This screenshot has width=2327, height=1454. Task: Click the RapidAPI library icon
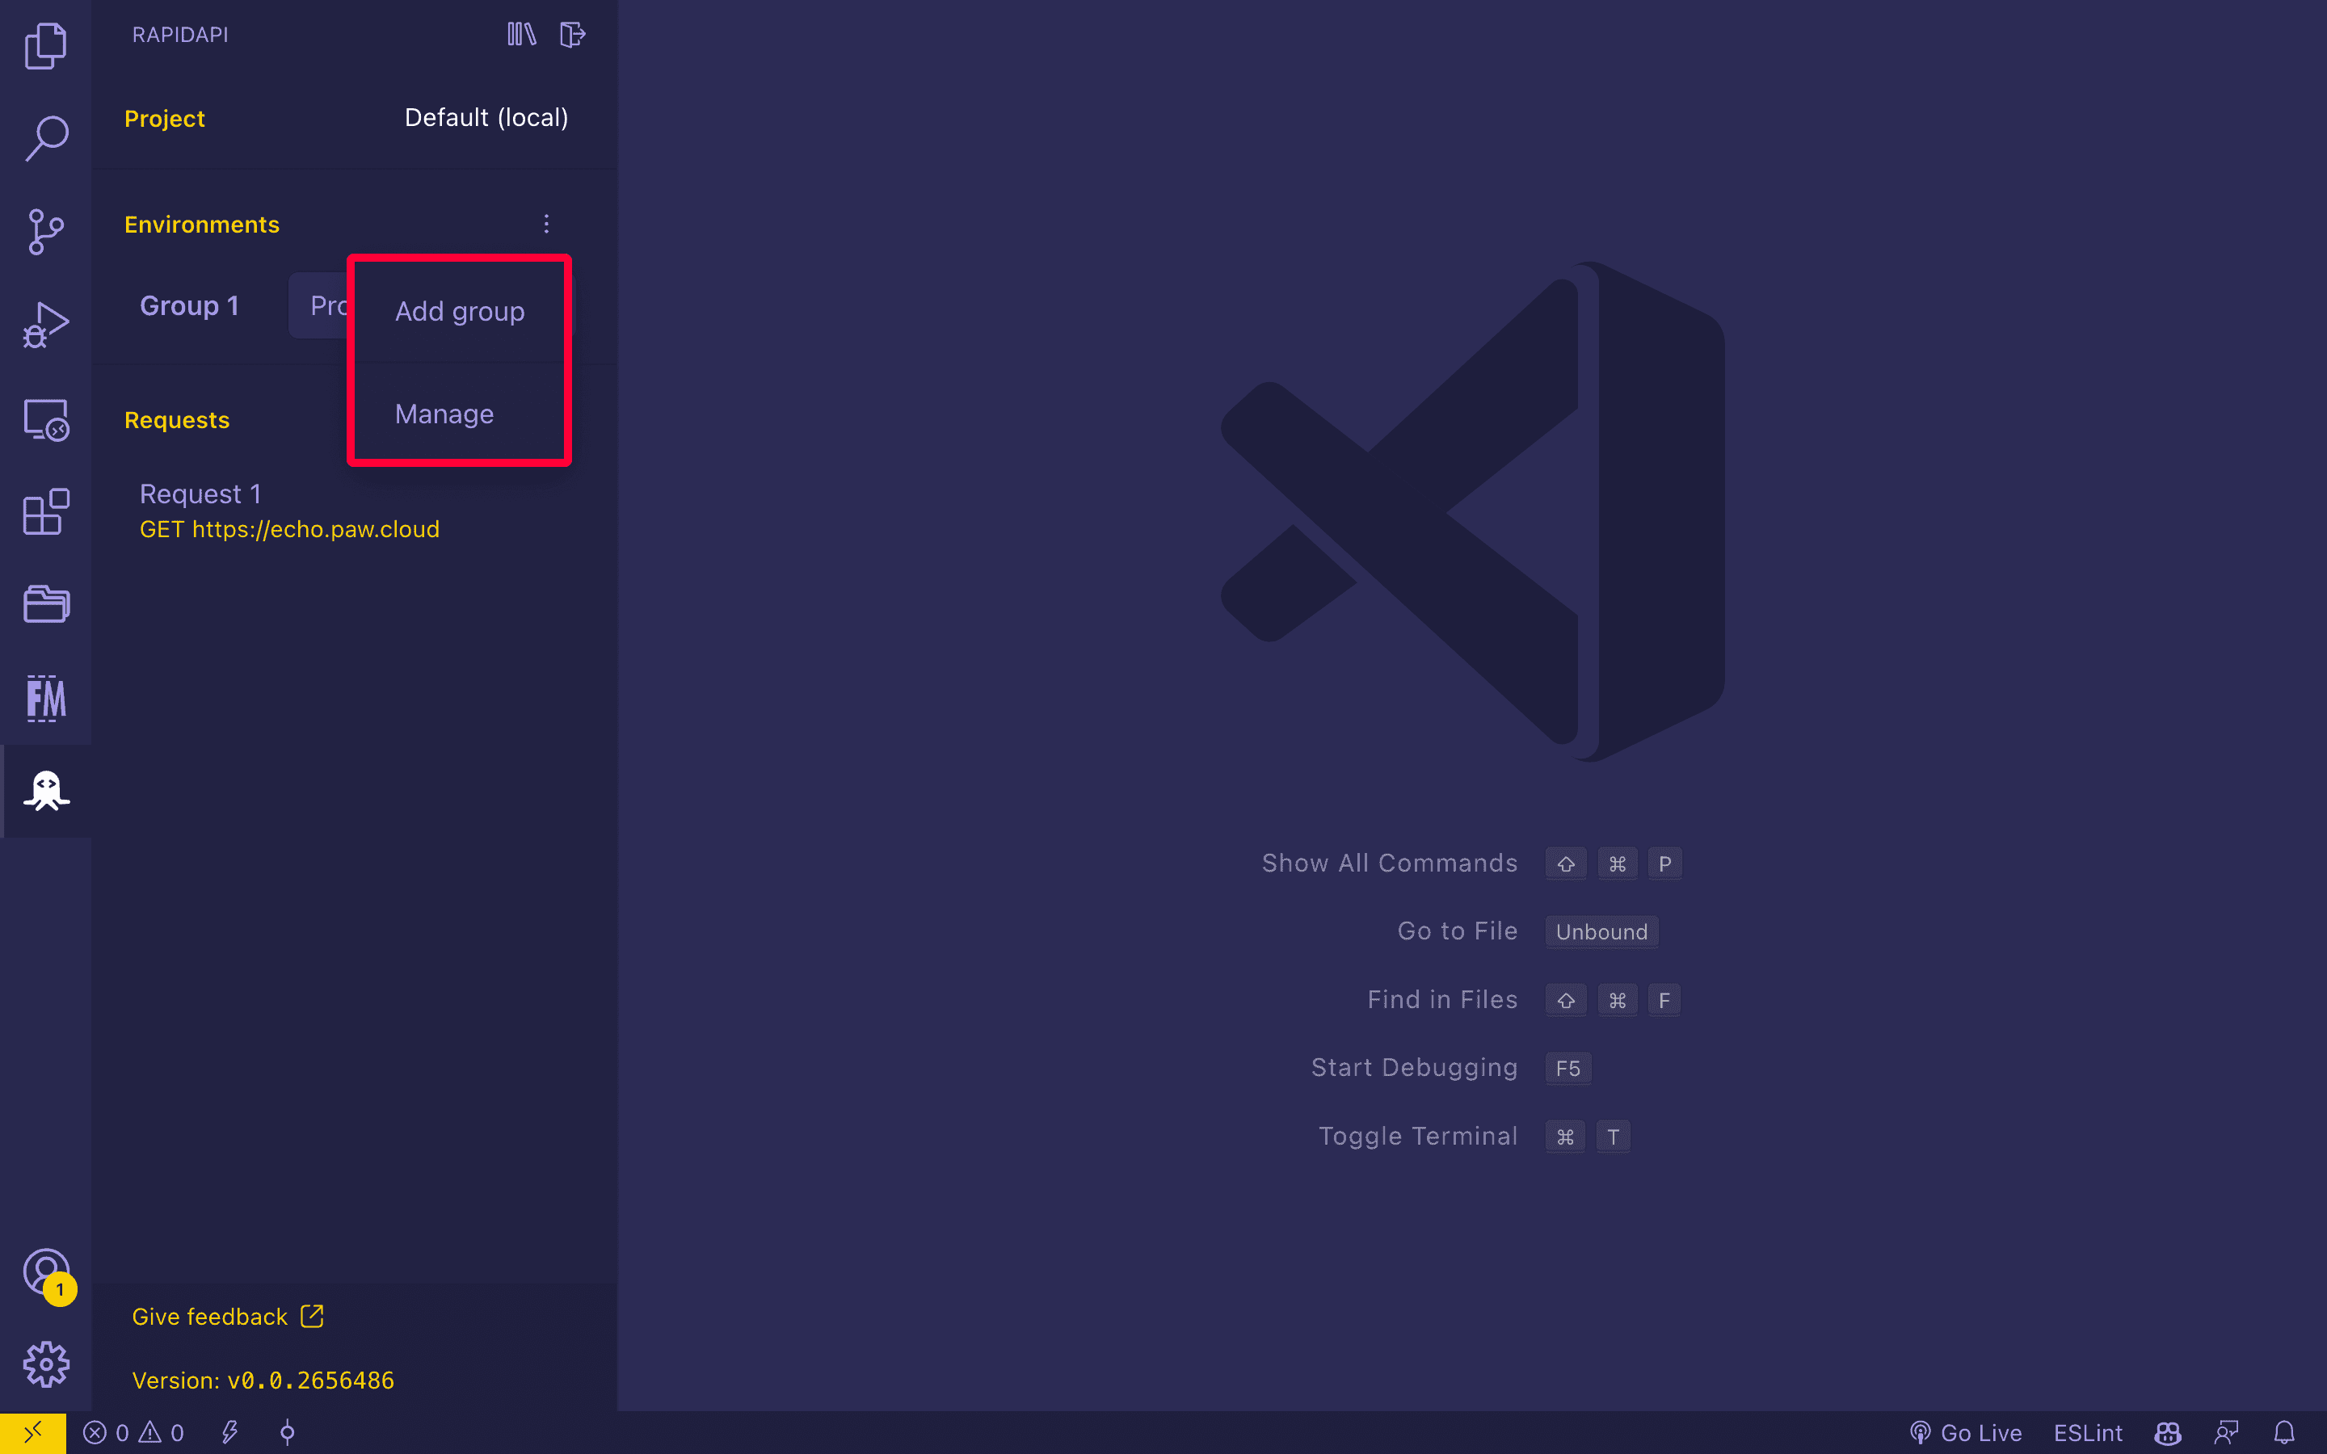point(521,32)
